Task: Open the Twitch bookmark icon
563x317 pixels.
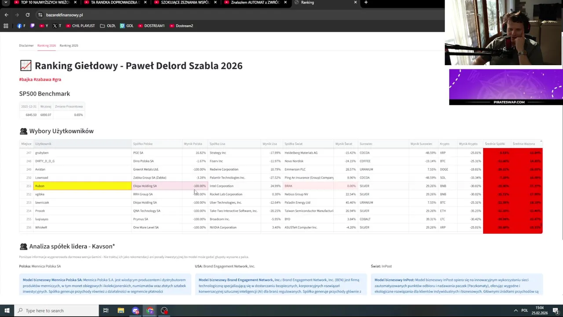Action: click(33, 26)
